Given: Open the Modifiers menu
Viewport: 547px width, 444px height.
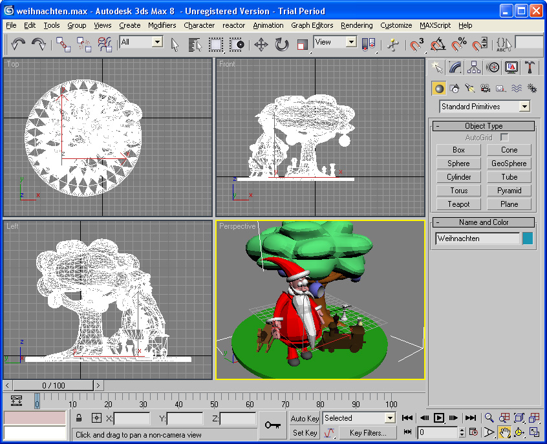Looking at the screenshot, I should [162, 25].
